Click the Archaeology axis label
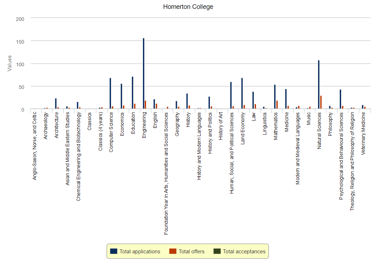The width and height of the screenshot is (378, 265). point(45,126)
